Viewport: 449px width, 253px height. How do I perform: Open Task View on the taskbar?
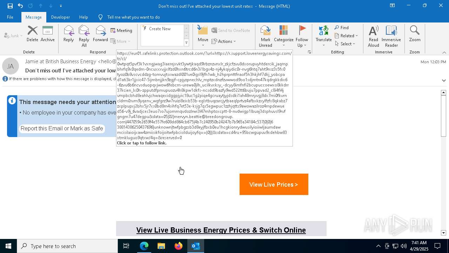[x=126, y=246]
